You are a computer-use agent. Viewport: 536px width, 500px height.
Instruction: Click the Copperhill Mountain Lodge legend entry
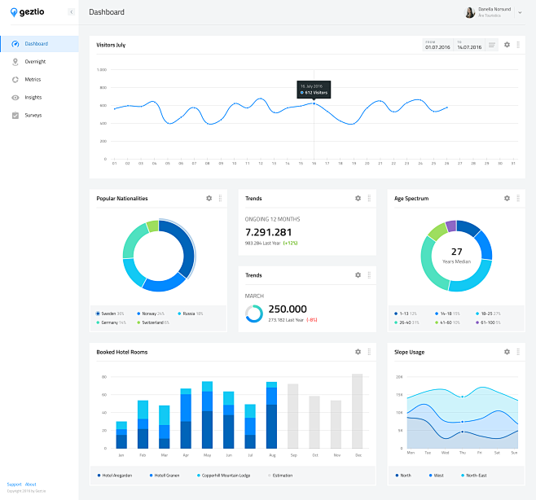tap(223, 476)
